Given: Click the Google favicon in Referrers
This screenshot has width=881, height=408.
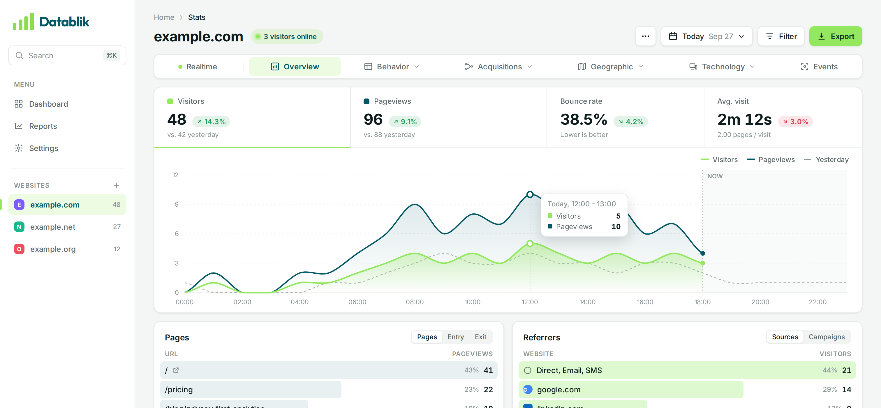Looking at the screenshot, I should 528,390.
